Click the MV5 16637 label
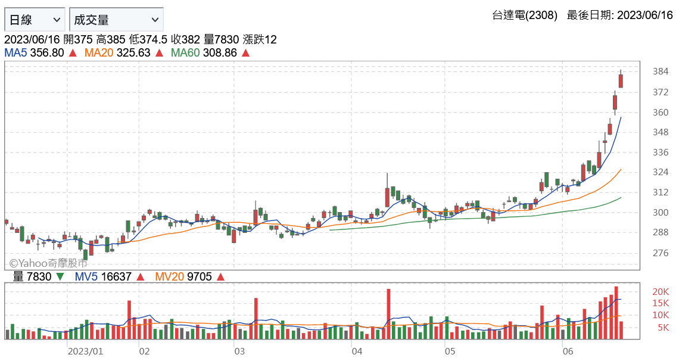 pos(103,277)
